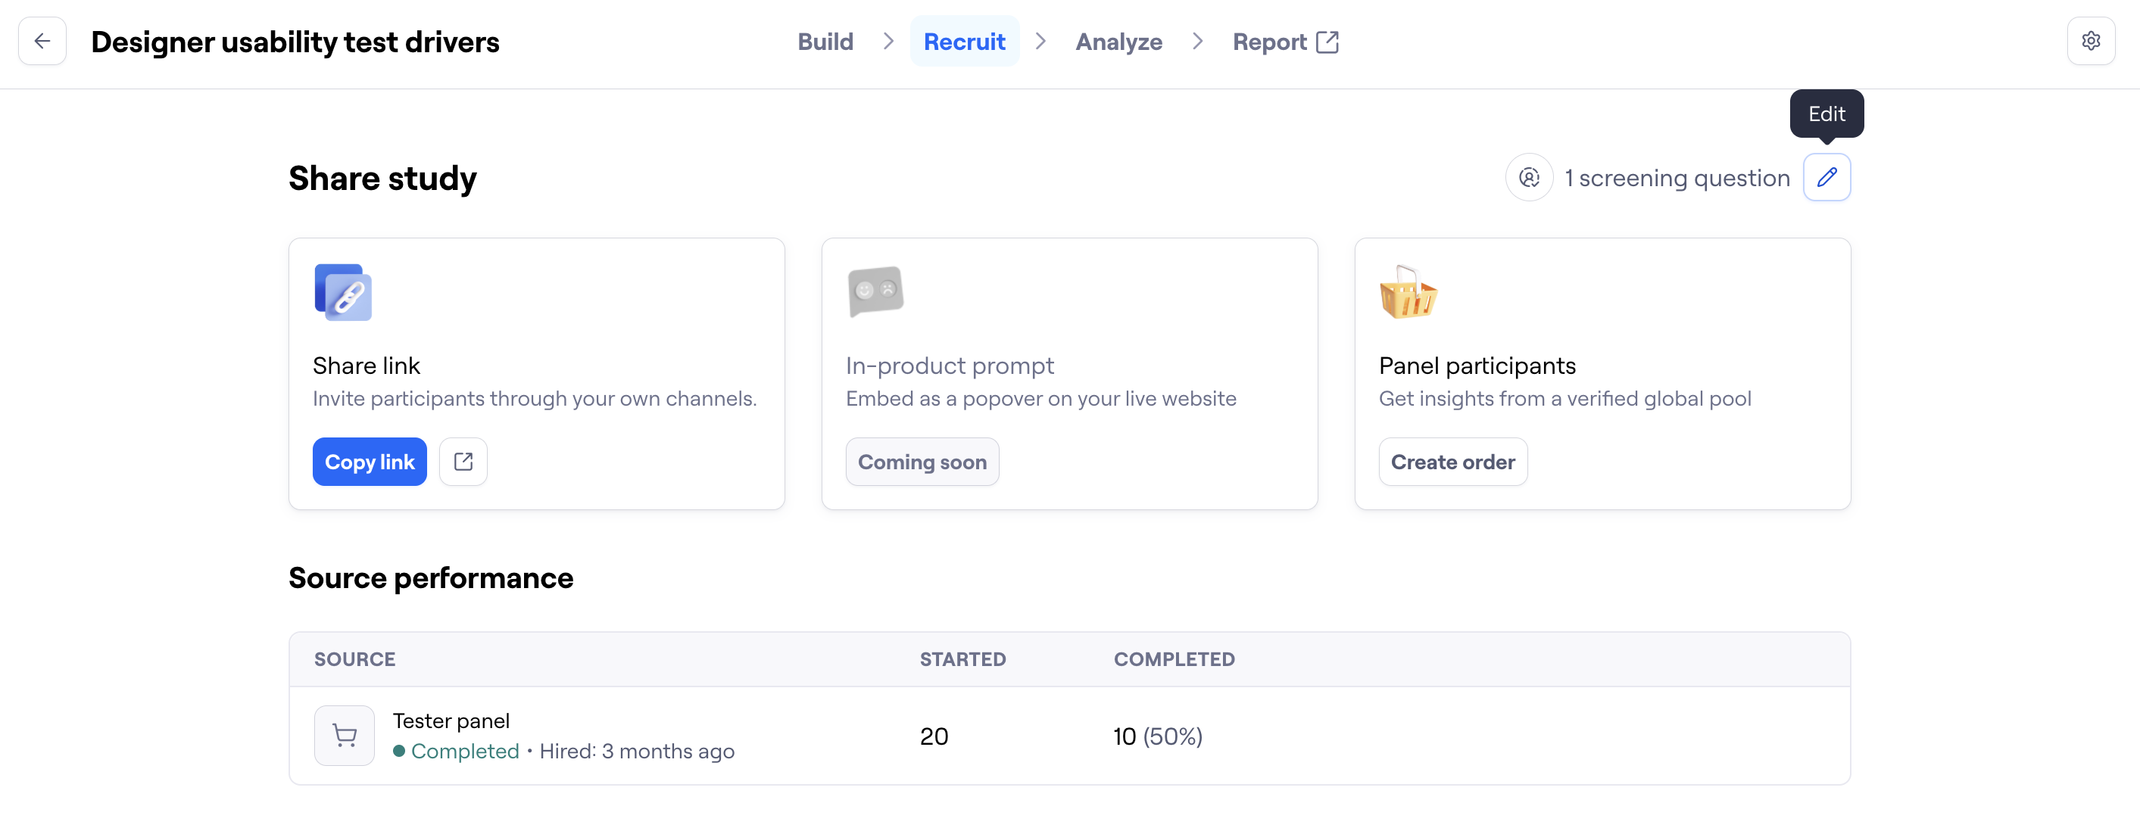Image resolution: width=2140 pixels, height=828 pixels.
Task: Click the screening question person icon
Action: pyautogui.click(x=1529, y=178)
